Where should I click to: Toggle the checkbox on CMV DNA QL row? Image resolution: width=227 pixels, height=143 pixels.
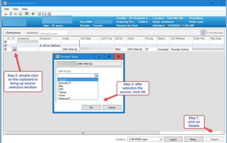coord(5,49)
